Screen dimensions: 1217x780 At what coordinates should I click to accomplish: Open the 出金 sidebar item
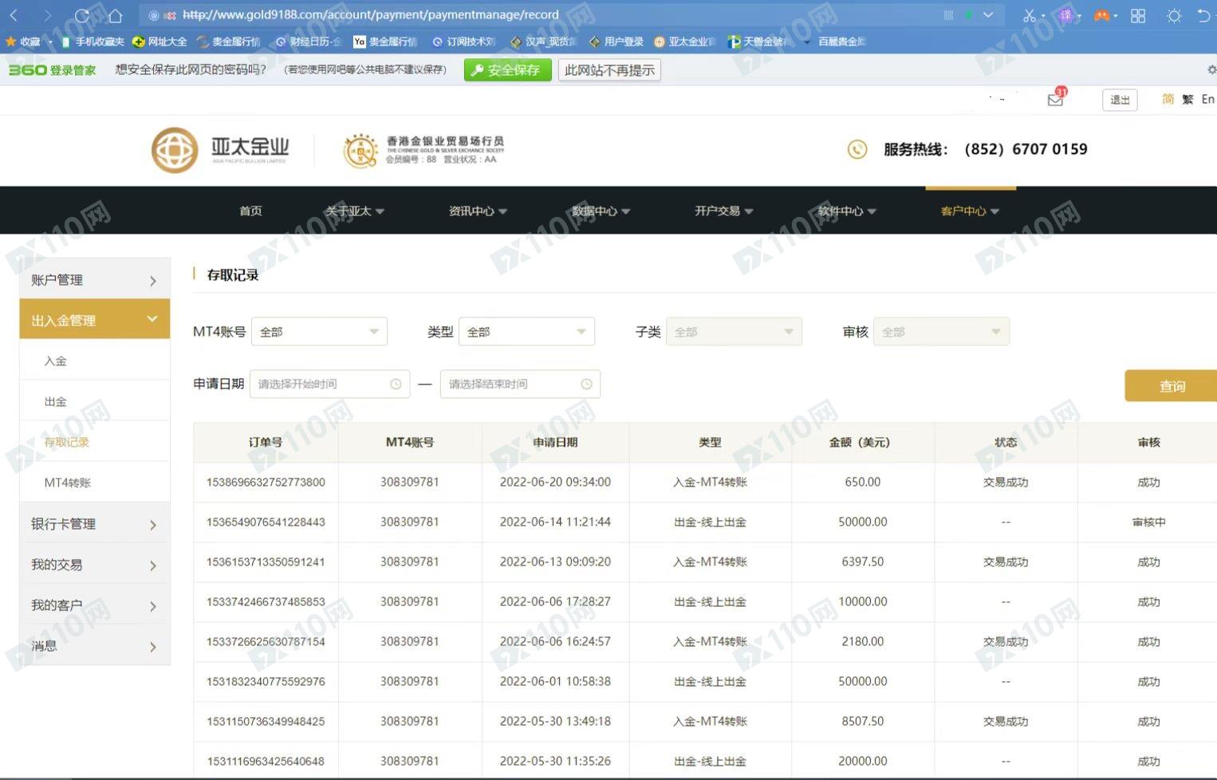[95, 401]
